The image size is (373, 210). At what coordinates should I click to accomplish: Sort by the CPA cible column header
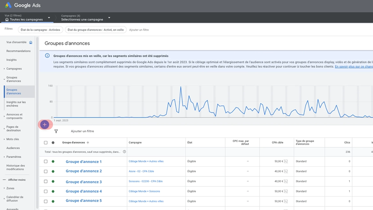(x=278, y=142)
